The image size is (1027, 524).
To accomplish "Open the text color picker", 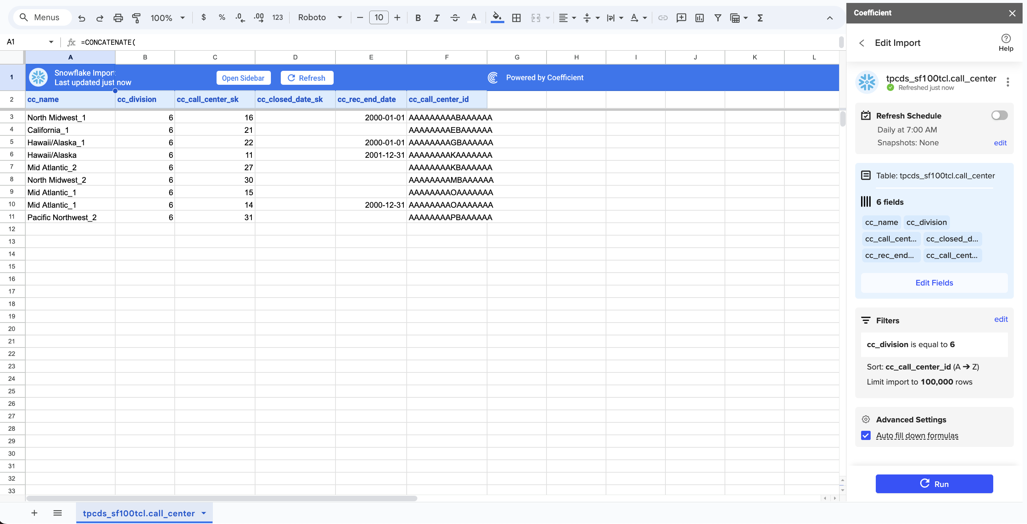I will (473, 18).
